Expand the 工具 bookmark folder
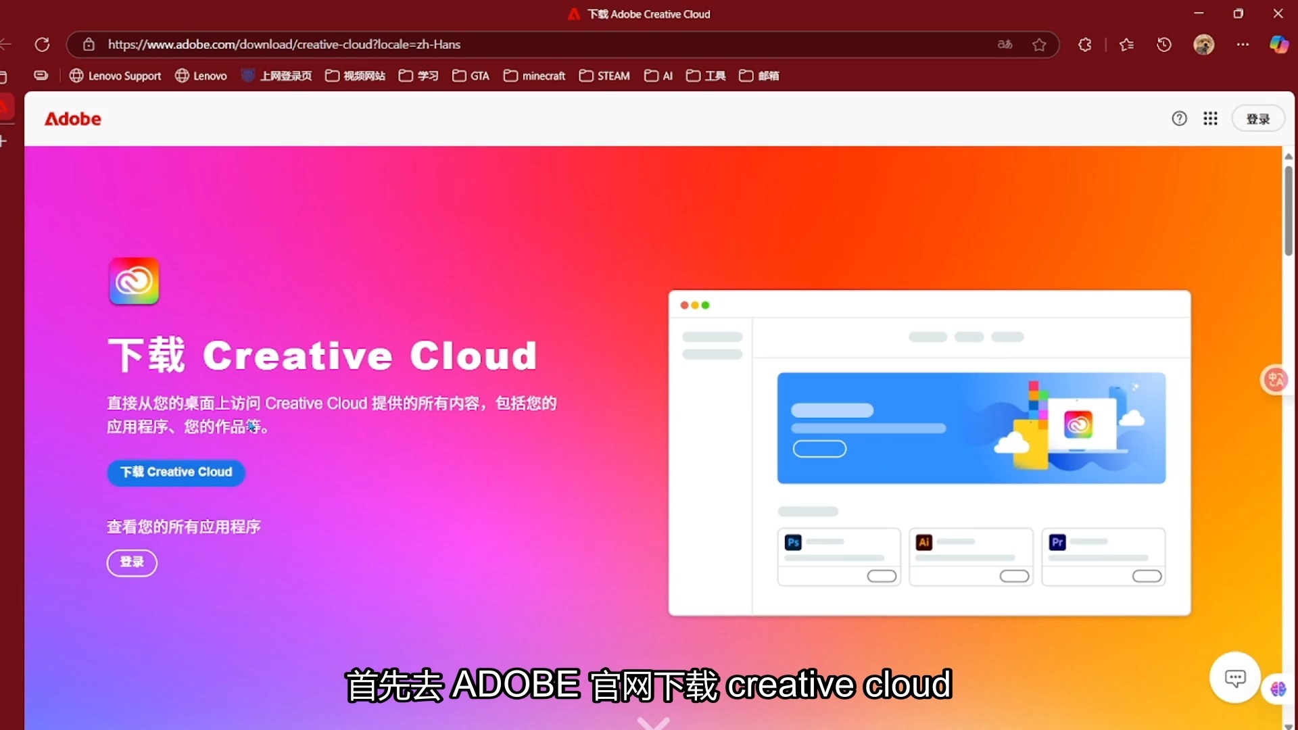This screenshot has height=730, width=1298. (706, 76)
